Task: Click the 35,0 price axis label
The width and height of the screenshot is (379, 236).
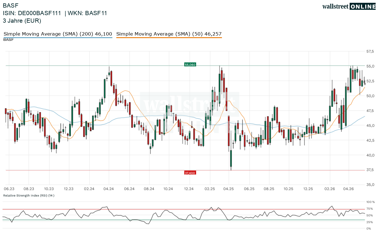Action: pos(370,185)
